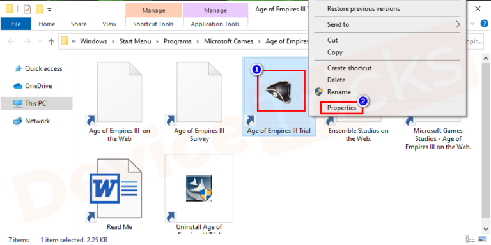Click the folder icon in address bar
This screenshot has width=491, height=245.
(65, 41)
